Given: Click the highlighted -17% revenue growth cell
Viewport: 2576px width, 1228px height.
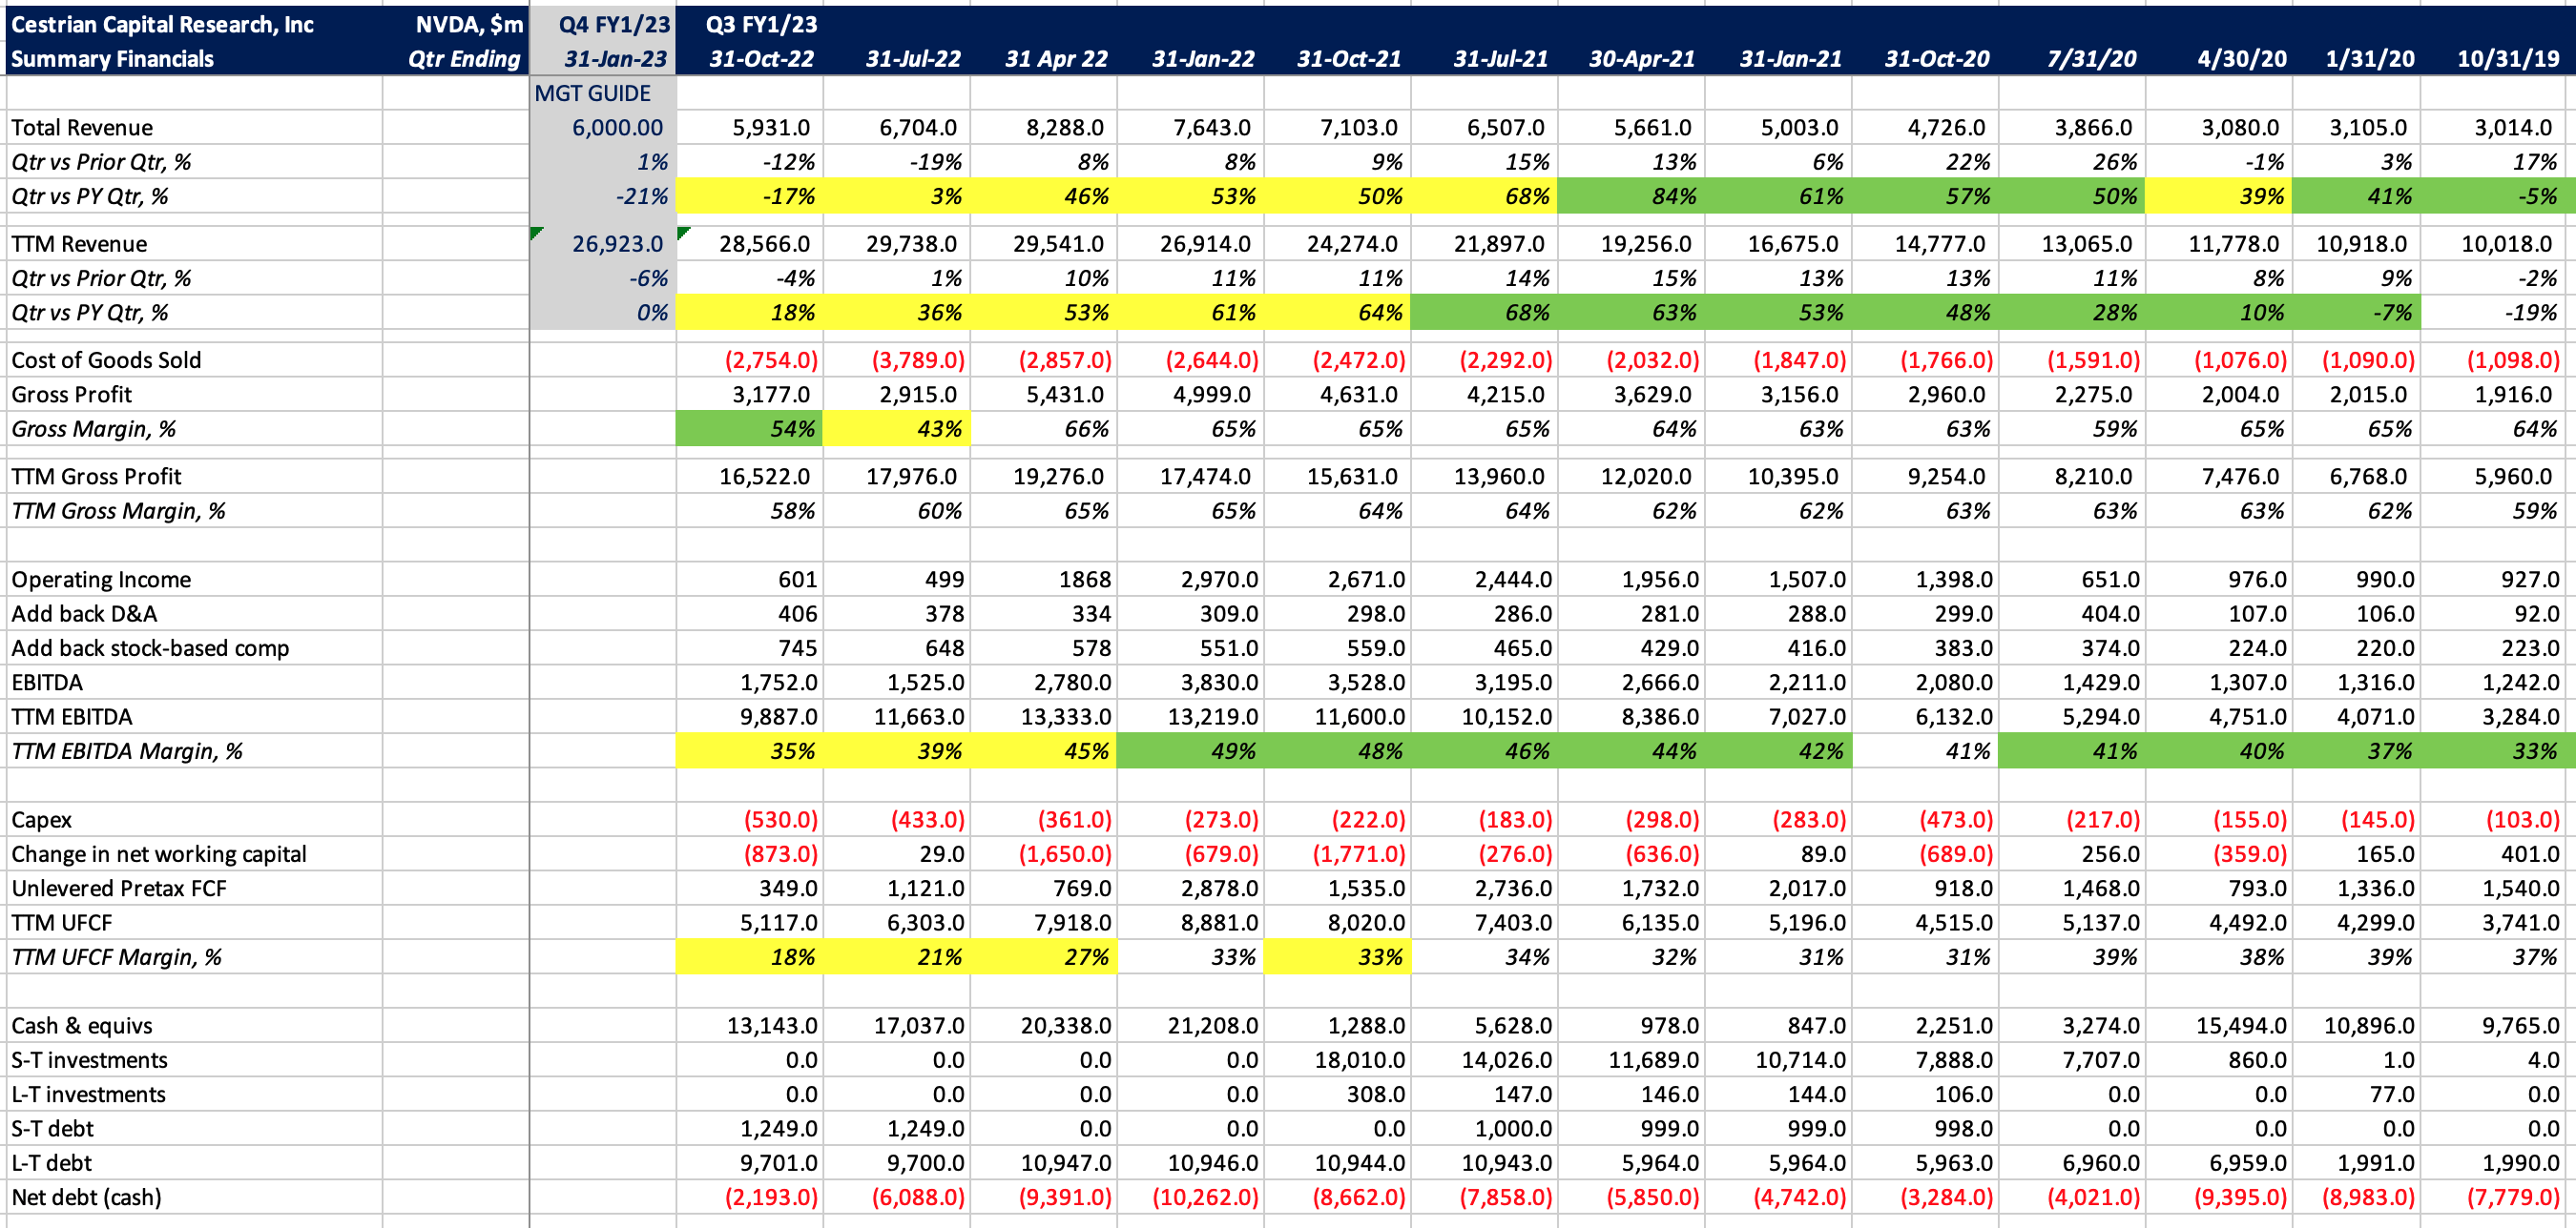Looking at the screenshot, I should pos(749,195).
